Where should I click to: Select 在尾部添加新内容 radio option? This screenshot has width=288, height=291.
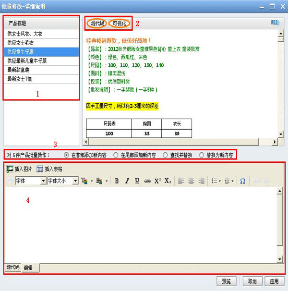point(116,155)
